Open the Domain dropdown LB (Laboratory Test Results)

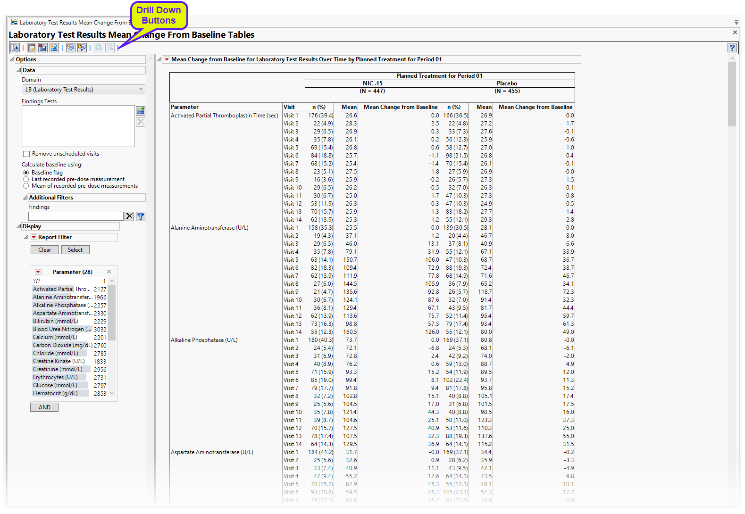(84, 90)
